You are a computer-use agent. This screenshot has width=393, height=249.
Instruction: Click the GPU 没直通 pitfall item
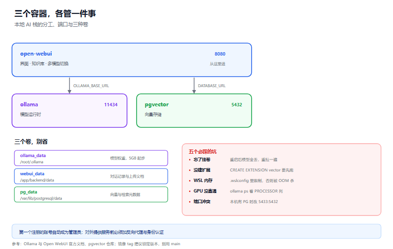tap(205, 192)
